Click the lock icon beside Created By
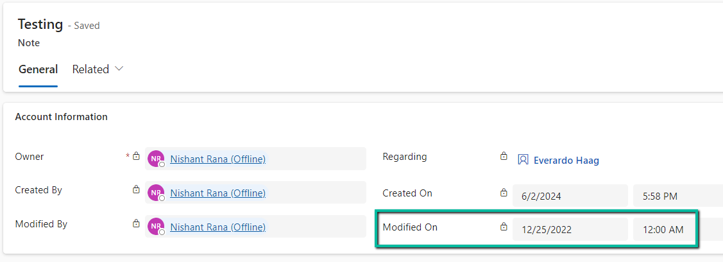 tap(136, 189)
